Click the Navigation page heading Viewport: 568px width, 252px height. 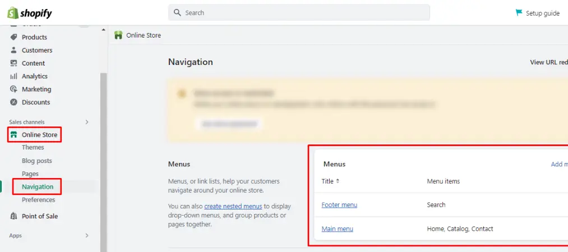[191, 62]
